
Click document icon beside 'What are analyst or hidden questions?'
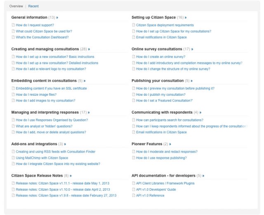click(x=13, y=126)
